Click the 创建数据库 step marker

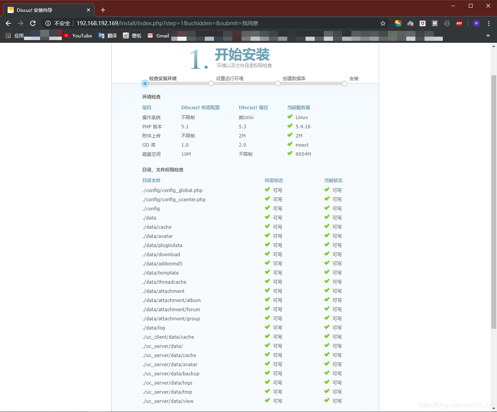(x=278, y=83)
